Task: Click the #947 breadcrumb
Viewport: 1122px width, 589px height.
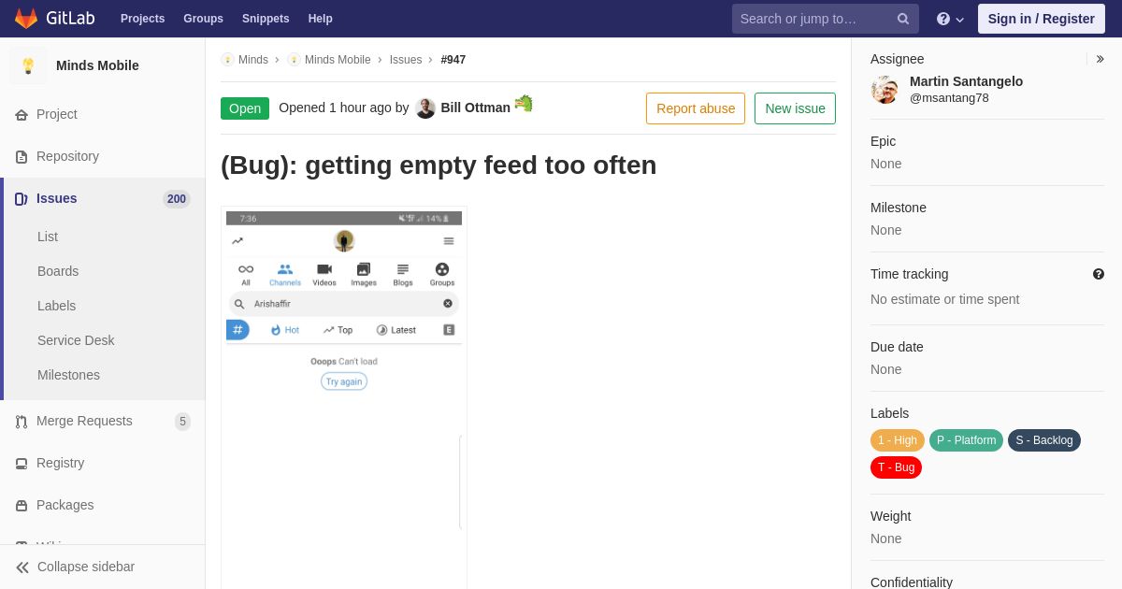Action: coord(453,60)
